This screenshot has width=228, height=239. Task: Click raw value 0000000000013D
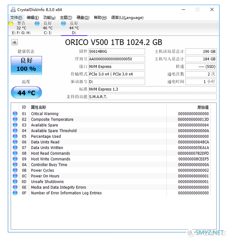pyautogui.click(x=193, y=119)
